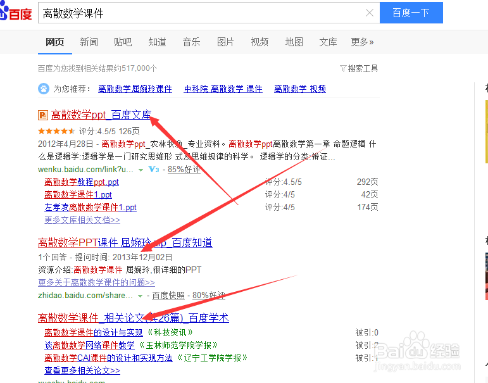Click 更多关于离散数学课件的问题>> link
The image size is (488, 383).
coord(96,283)
